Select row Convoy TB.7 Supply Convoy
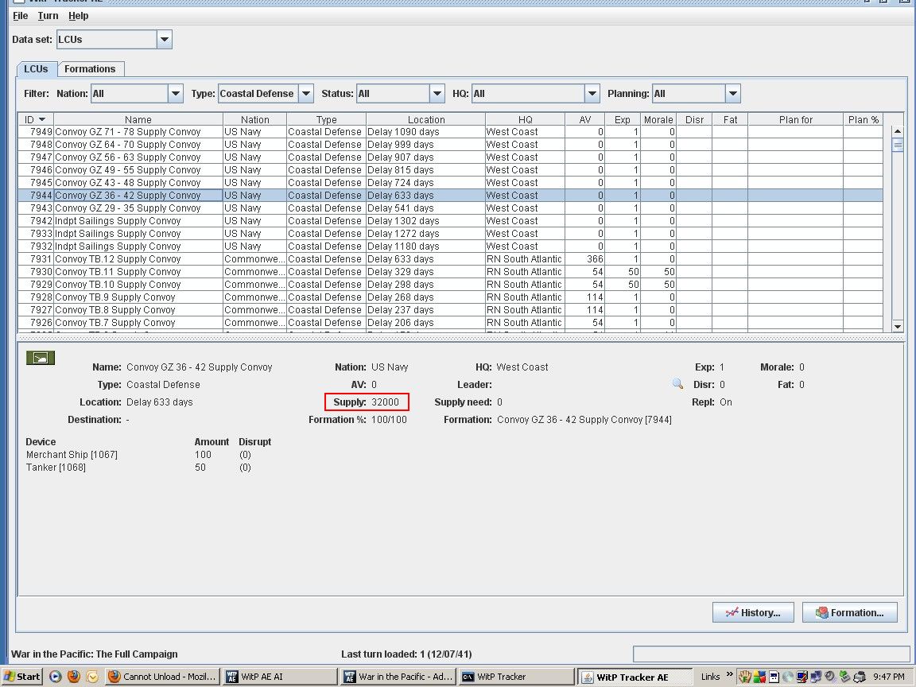The image size is (916, 687). coord(450,323)
